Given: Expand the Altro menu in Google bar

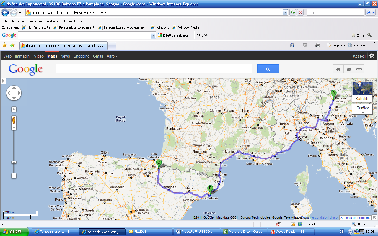Looking at the screenshot, I should [x=112, y=56].
